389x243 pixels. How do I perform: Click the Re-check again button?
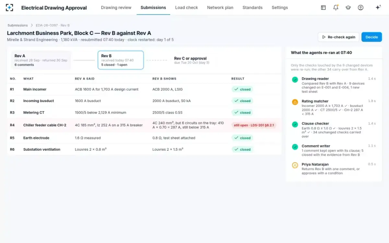[338, 37]
